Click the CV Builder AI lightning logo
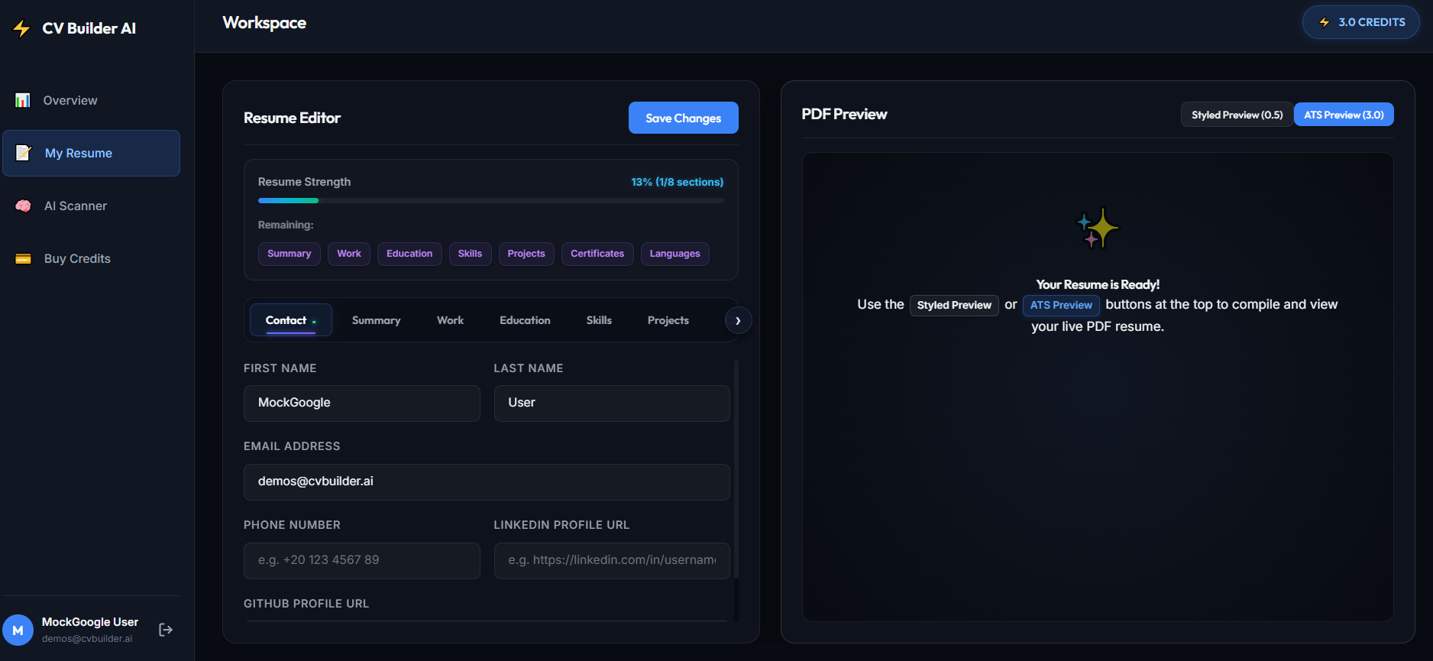The image size is (1433, 661). click(21, 28)
